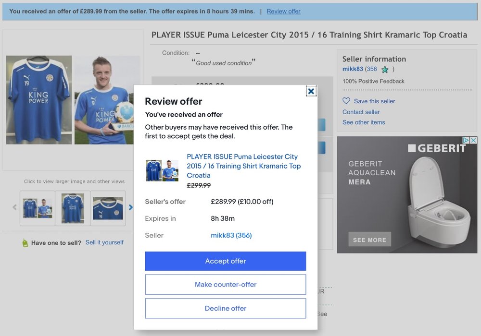Click the Geberit logo in ad
This screenshot has width=481, height=336.
pos(437,148)
